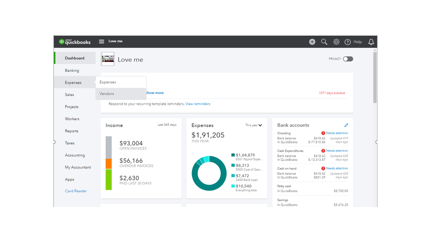Click the plus Create icon in header
The height and width of the screenshot is (242, 431).
tap(312, 42)
